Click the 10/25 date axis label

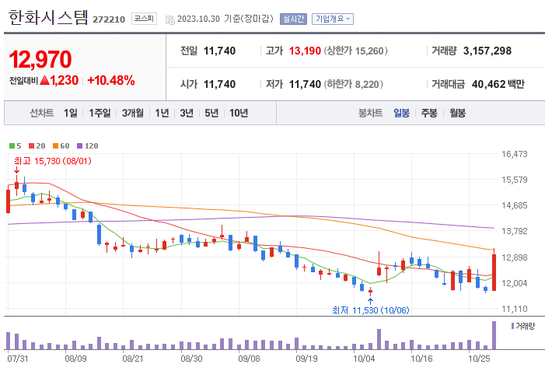click(479, 359)
